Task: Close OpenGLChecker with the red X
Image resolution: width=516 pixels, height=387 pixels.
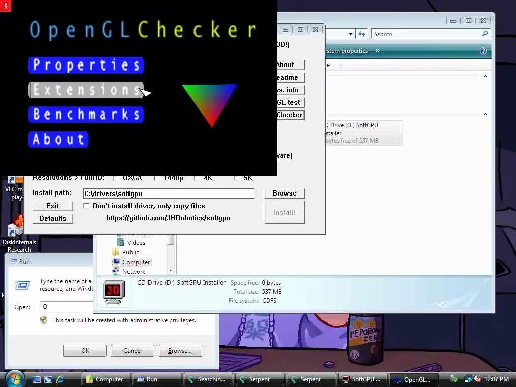Action: [x=5, y=6]
